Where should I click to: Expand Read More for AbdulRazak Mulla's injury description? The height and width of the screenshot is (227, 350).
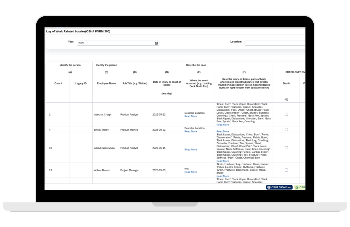(x=223, y=161)
